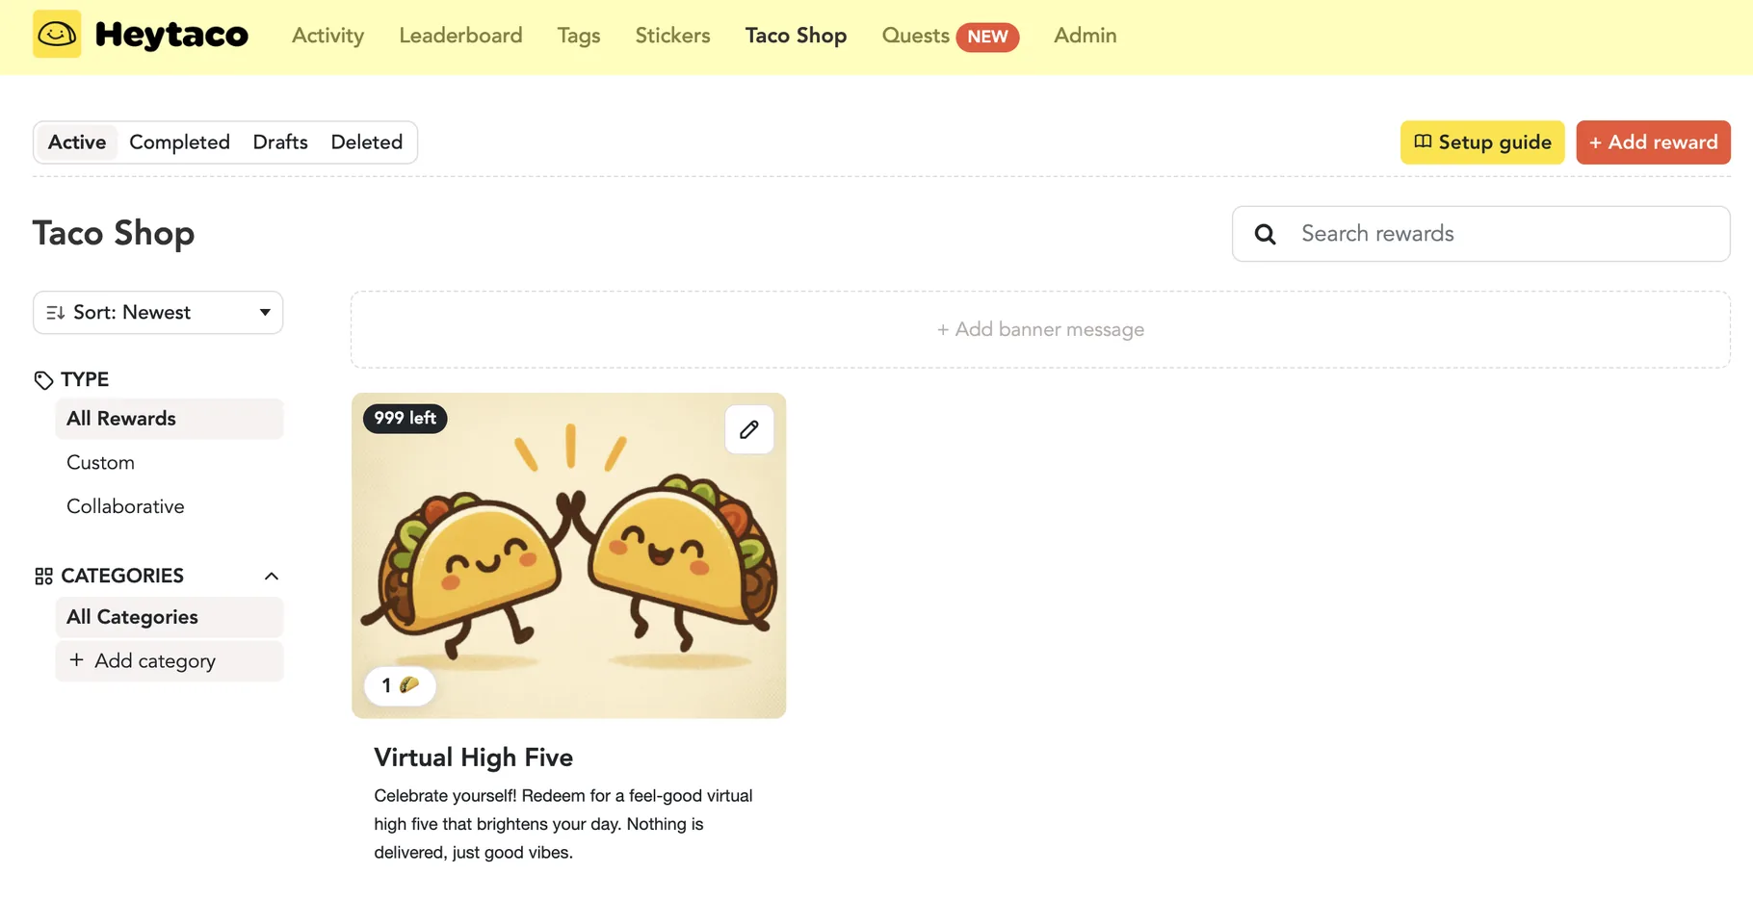Click the Heytaco smiley logo icon
This screenshot has height=900, width=1753.
click(57, 35)
